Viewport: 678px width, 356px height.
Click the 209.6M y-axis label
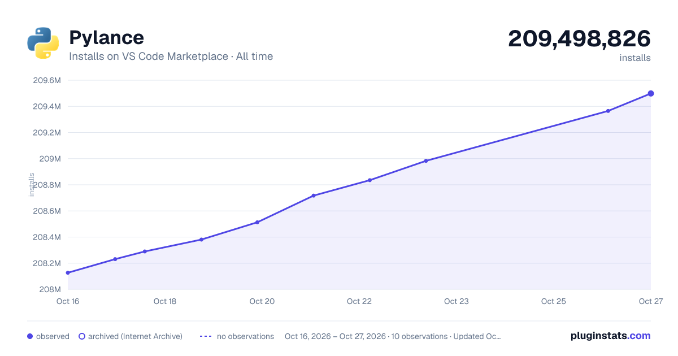coord(47,80)
